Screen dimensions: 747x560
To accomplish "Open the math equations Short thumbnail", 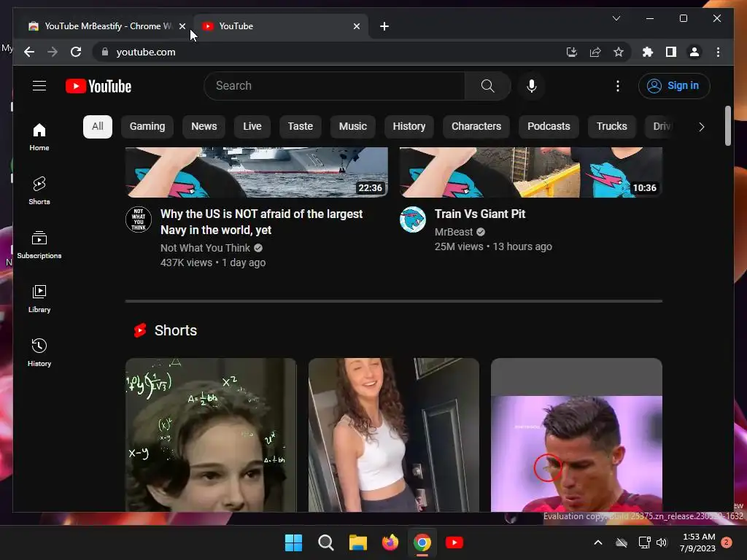I will [211, 435].
